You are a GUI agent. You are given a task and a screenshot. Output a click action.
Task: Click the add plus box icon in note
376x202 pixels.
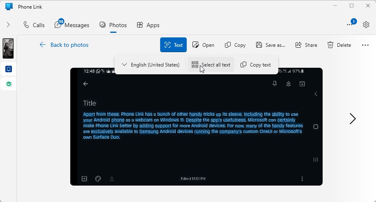(85, 179)
